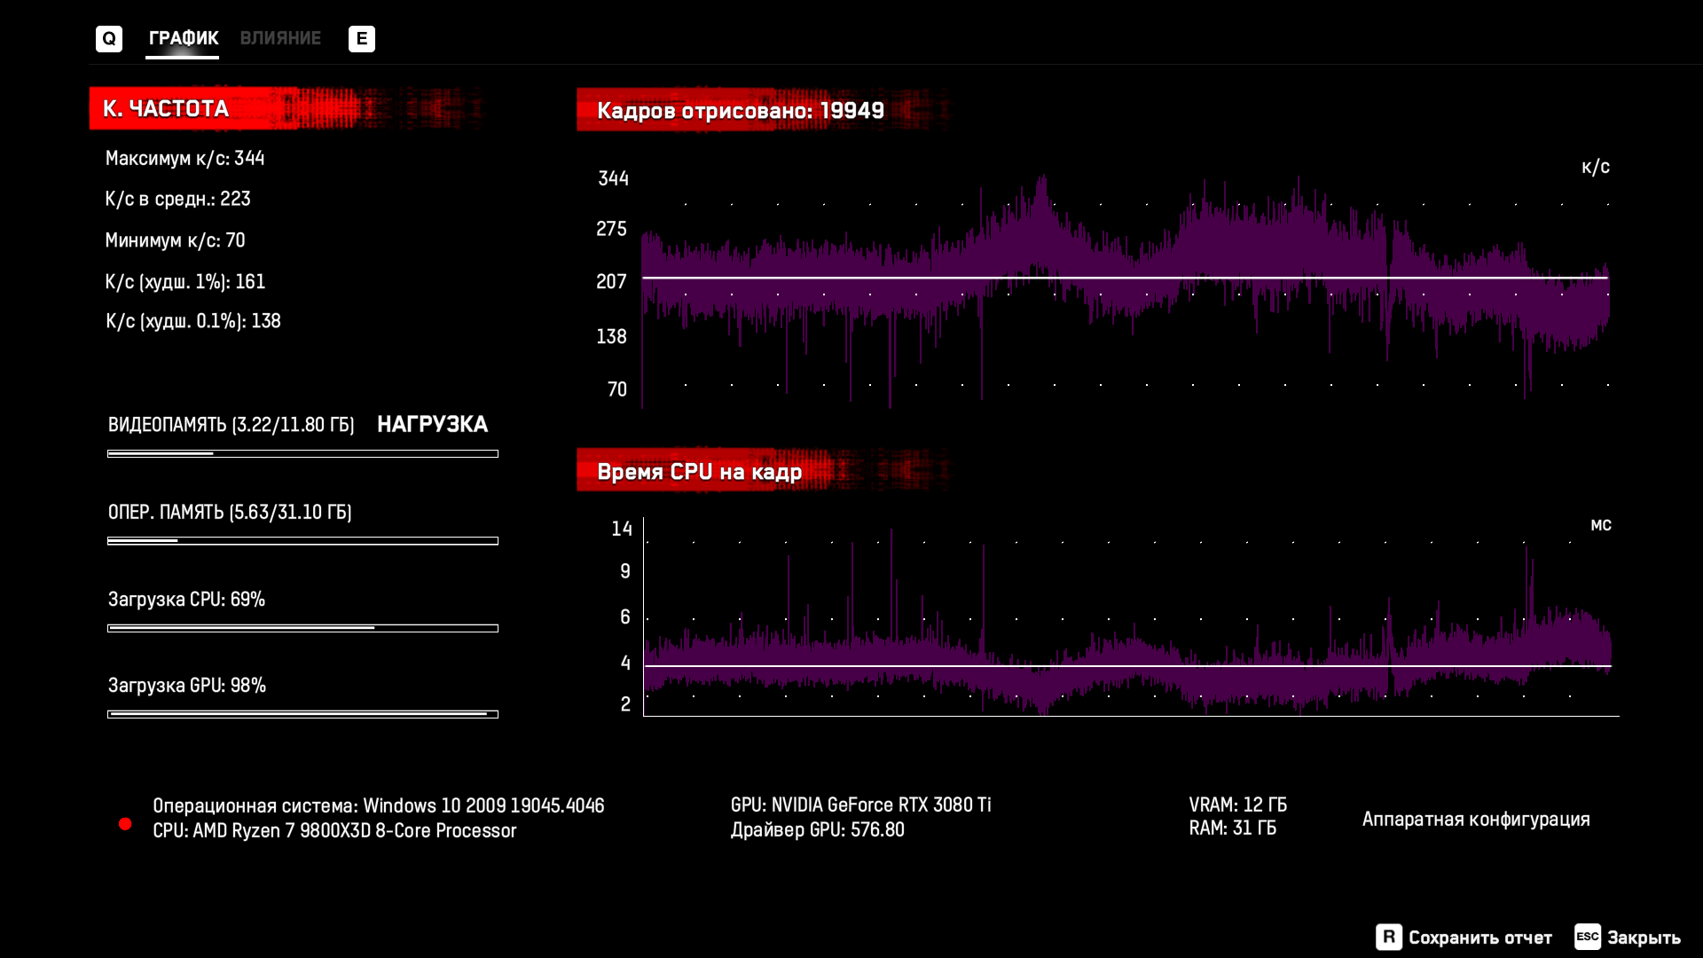Click the FPS graph average line
Image resolution: width=1703 pixels, height=958 pixels.
tap(1125, 278)
